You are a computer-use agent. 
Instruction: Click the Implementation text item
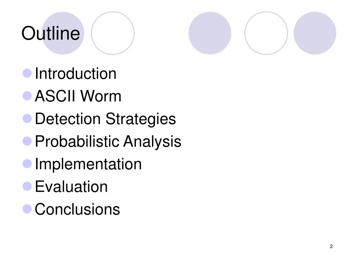coord(88,164)
